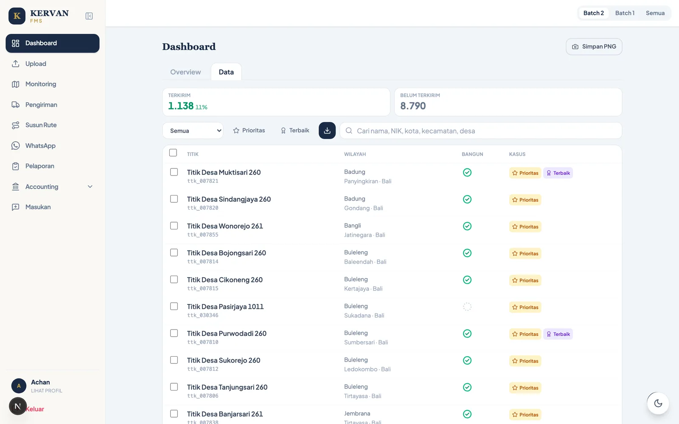Log out with Keluar
The width and height of the screenshot is (679, 424).
35,409
